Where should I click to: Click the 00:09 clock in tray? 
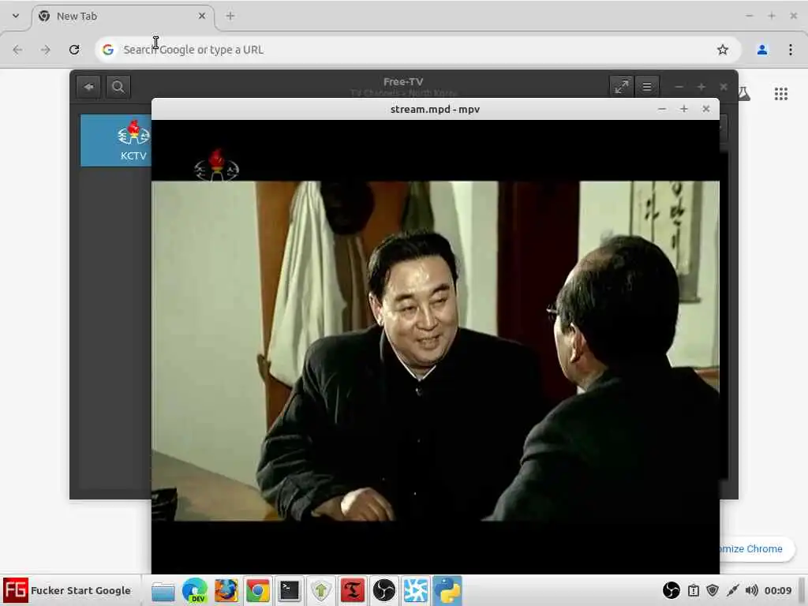click(777, 590)
